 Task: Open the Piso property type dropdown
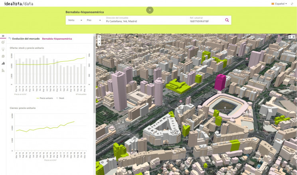[x=93, y=20]
